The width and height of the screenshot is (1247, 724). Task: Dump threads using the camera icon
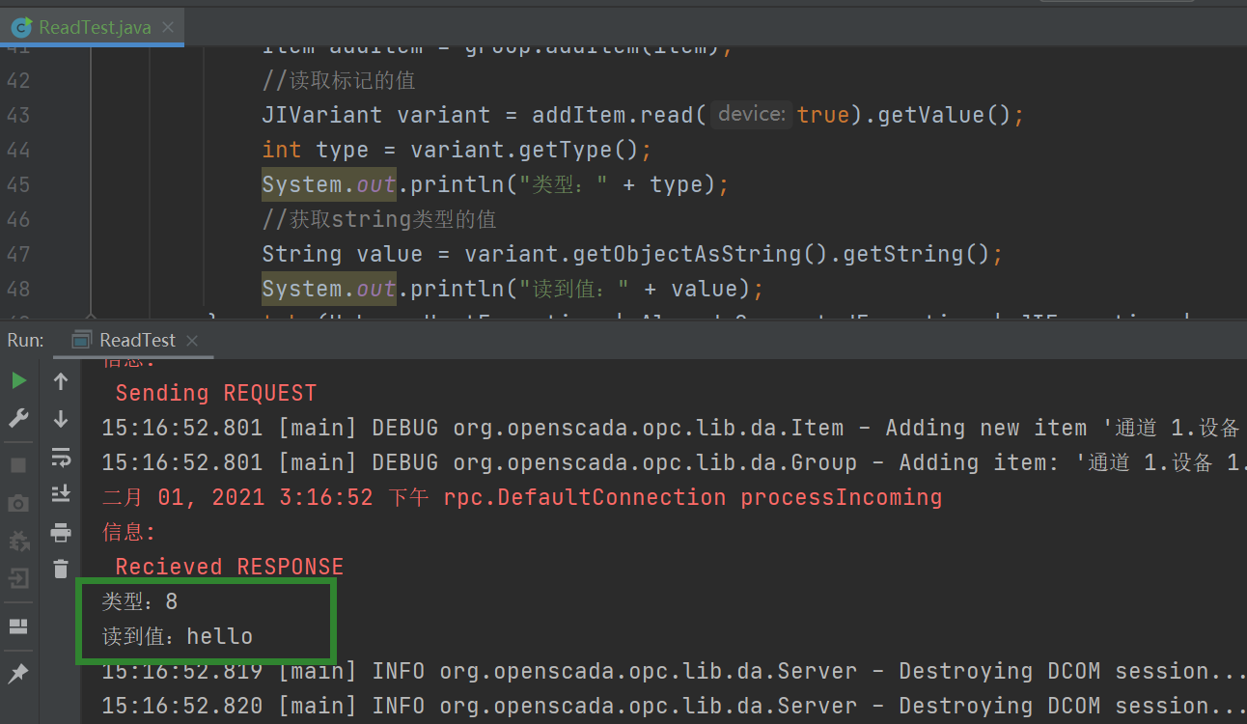click(x=18, y=503)
